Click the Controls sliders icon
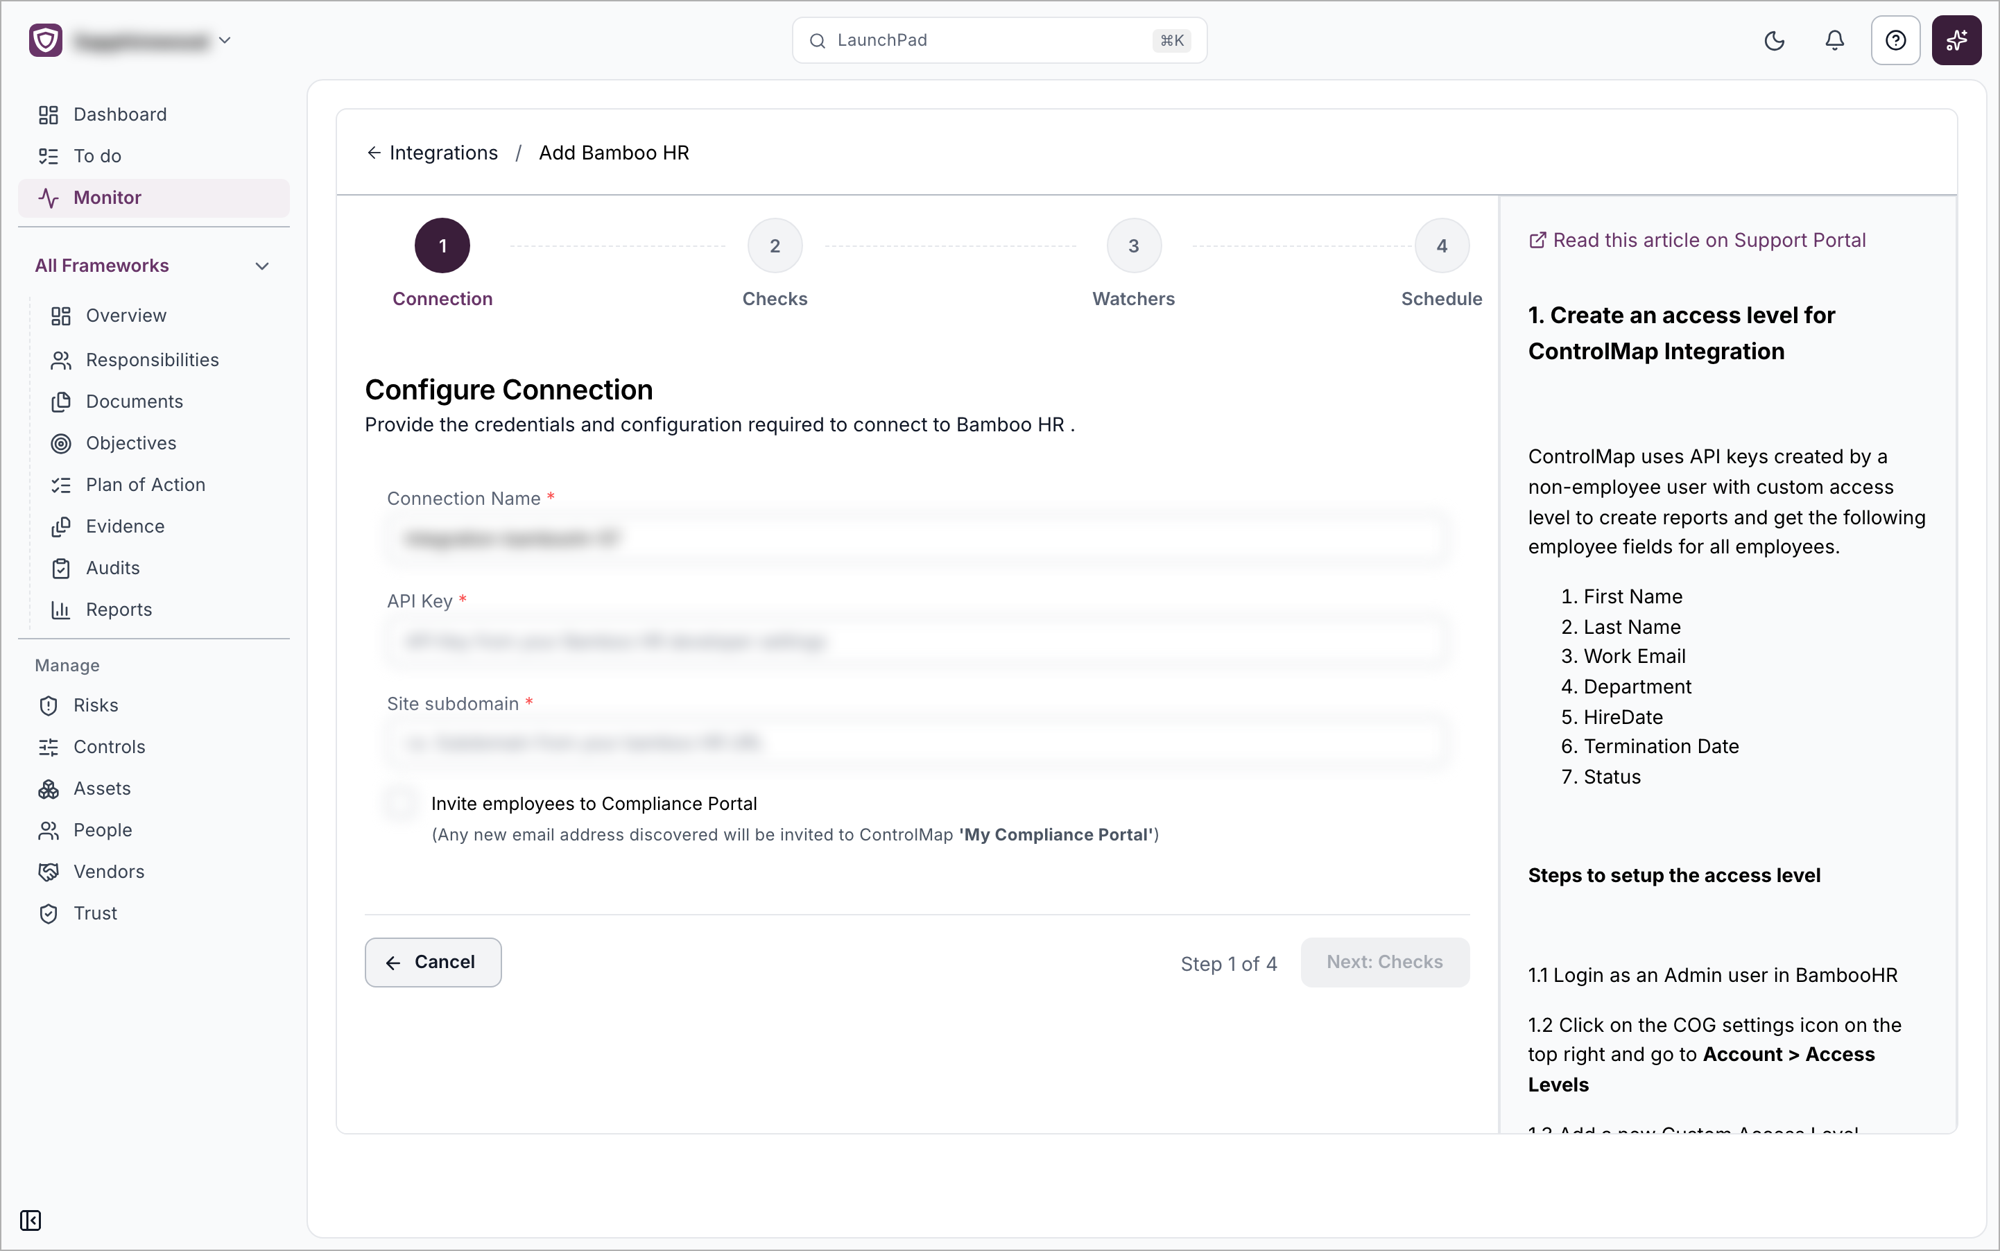The height and width of the screenshot is (1251, 2000). pyautogui.click(x=49, y=747)
